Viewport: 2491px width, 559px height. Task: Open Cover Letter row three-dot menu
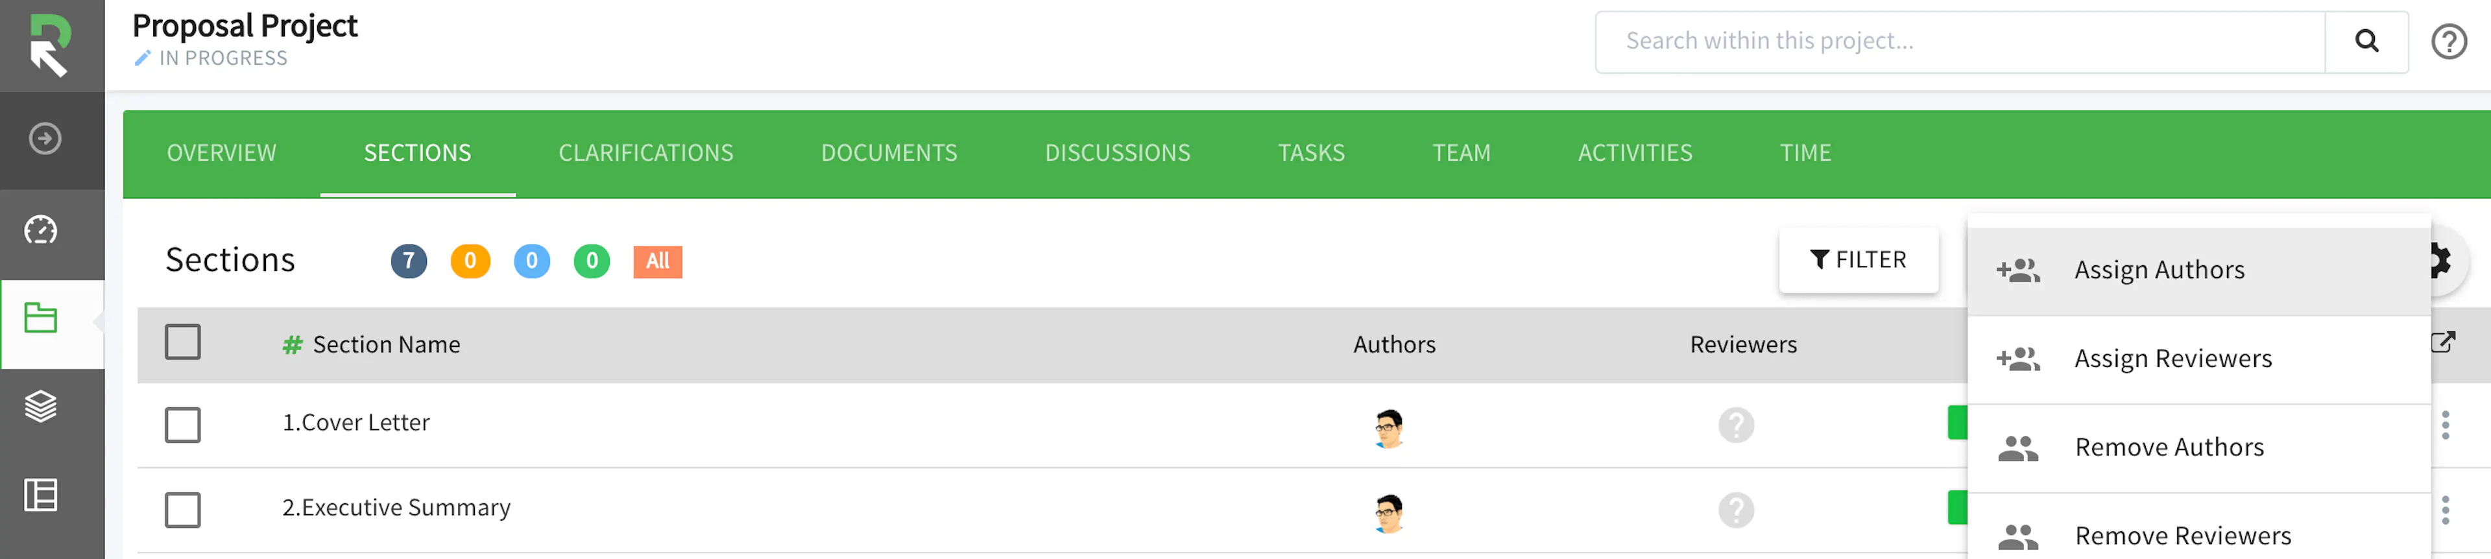coord(2444,425)
